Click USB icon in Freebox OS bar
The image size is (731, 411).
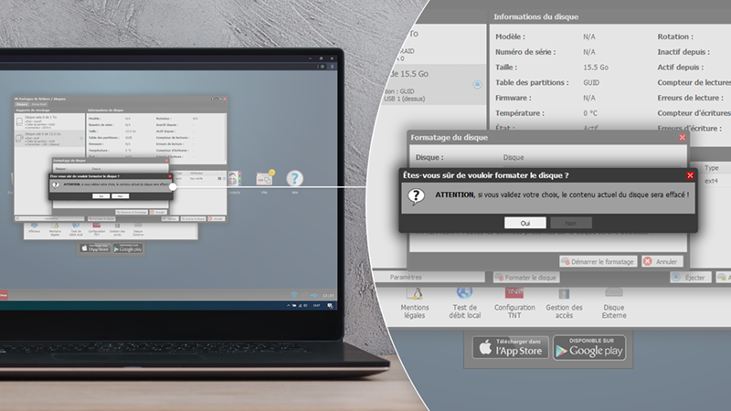pyautogui.click(x=313, y=295)
